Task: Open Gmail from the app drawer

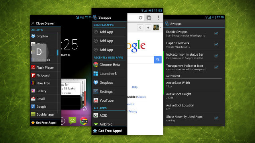Action: point(45,99)
